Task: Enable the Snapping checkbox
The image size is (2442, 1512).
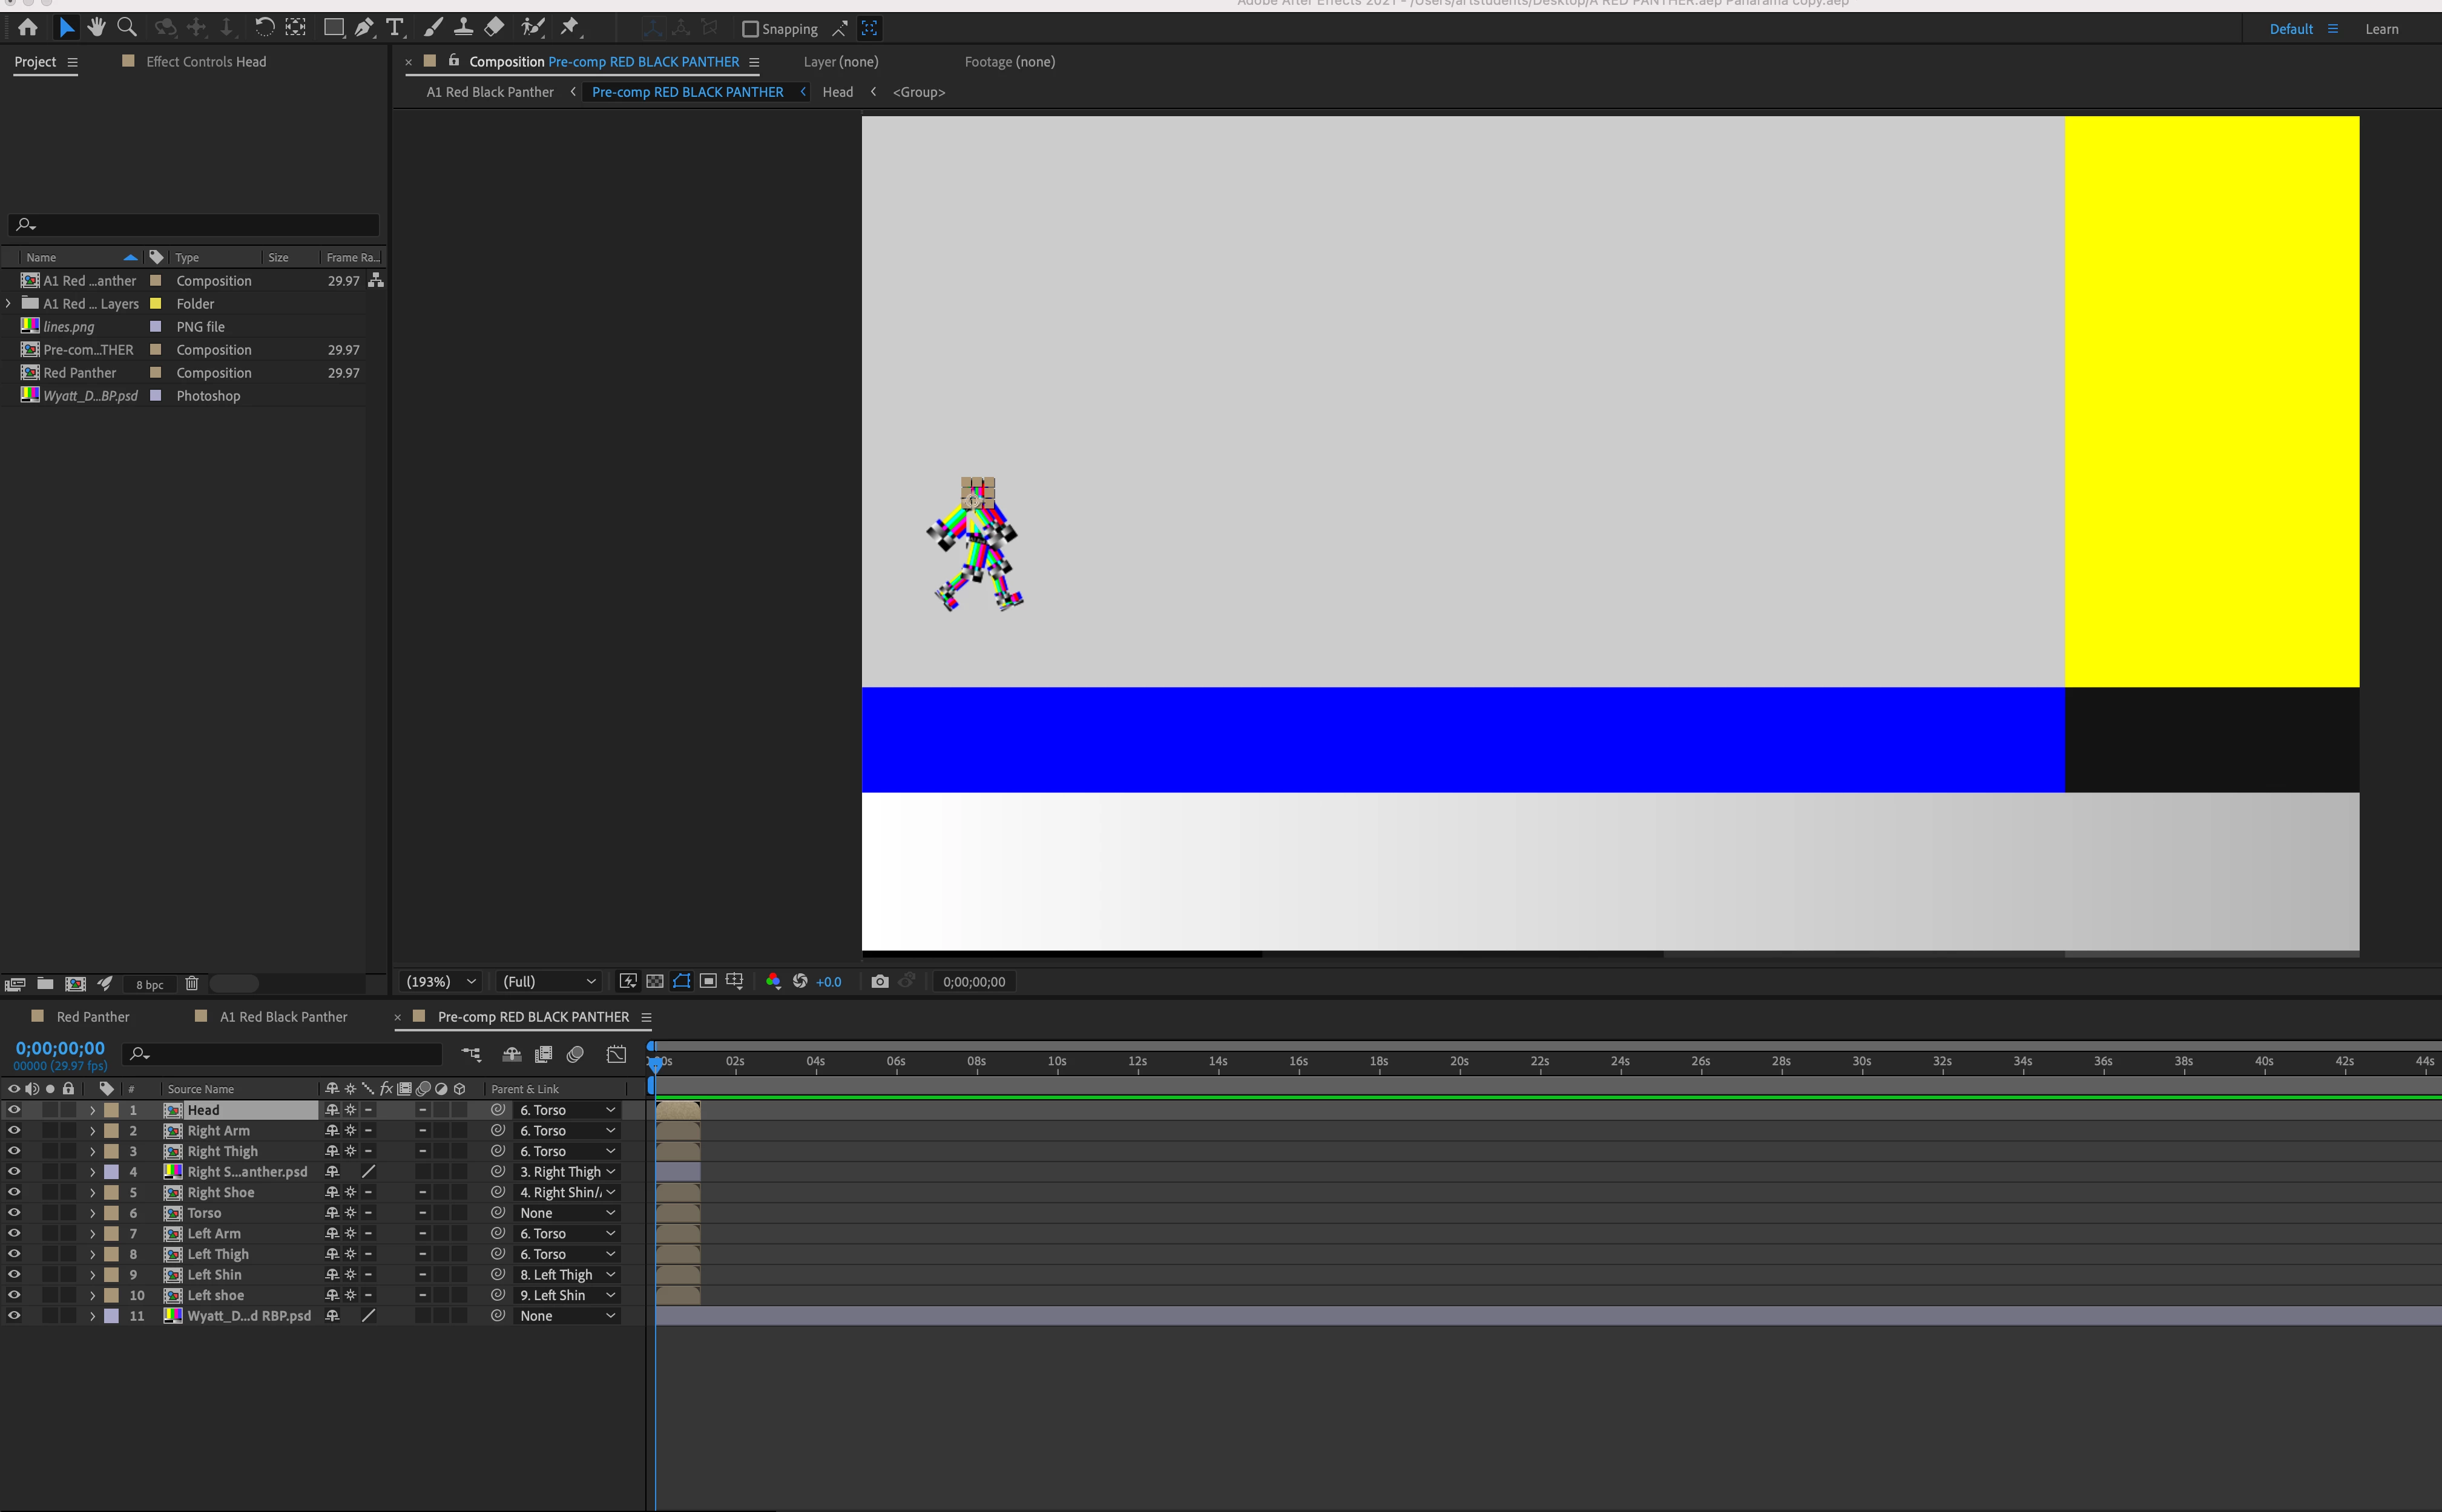Action: click(750, 29)
